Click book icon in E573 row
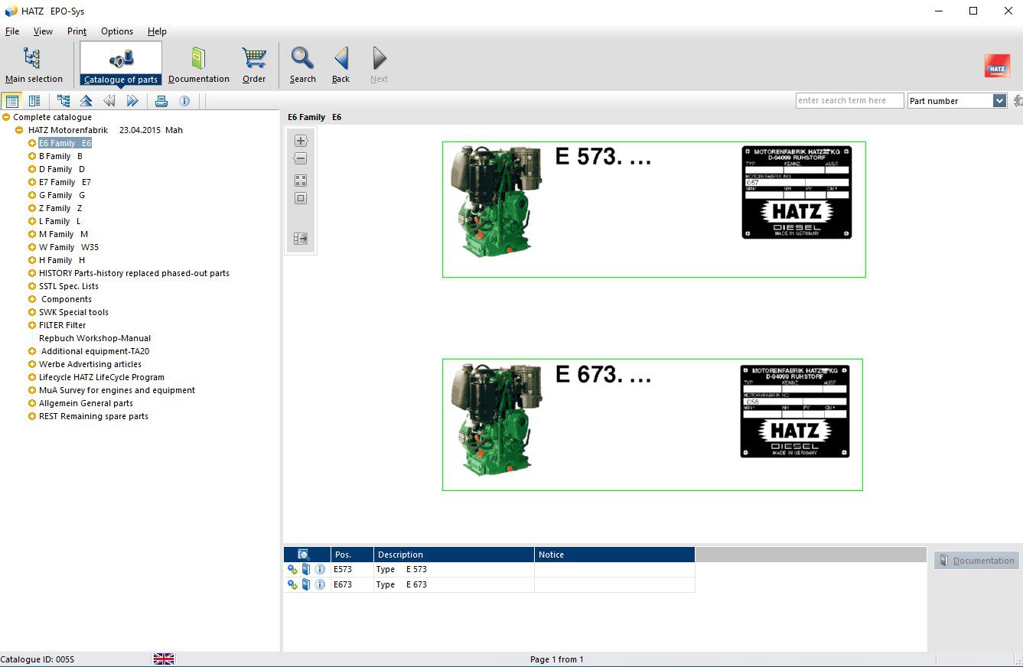The width and height of the screenshot is (1023, 667). coord(306,569)
